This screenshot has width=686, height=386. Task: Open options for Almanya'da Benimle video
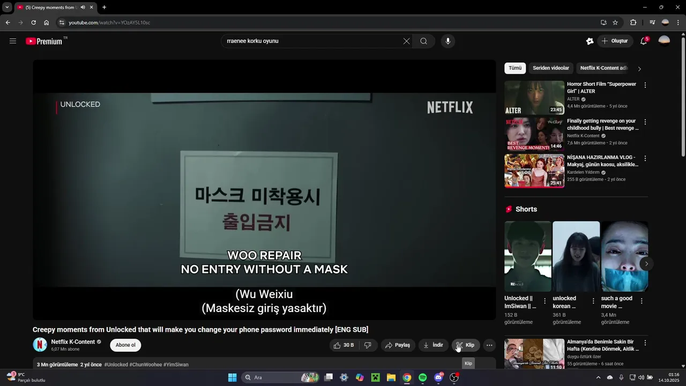(x=645, y=343)
